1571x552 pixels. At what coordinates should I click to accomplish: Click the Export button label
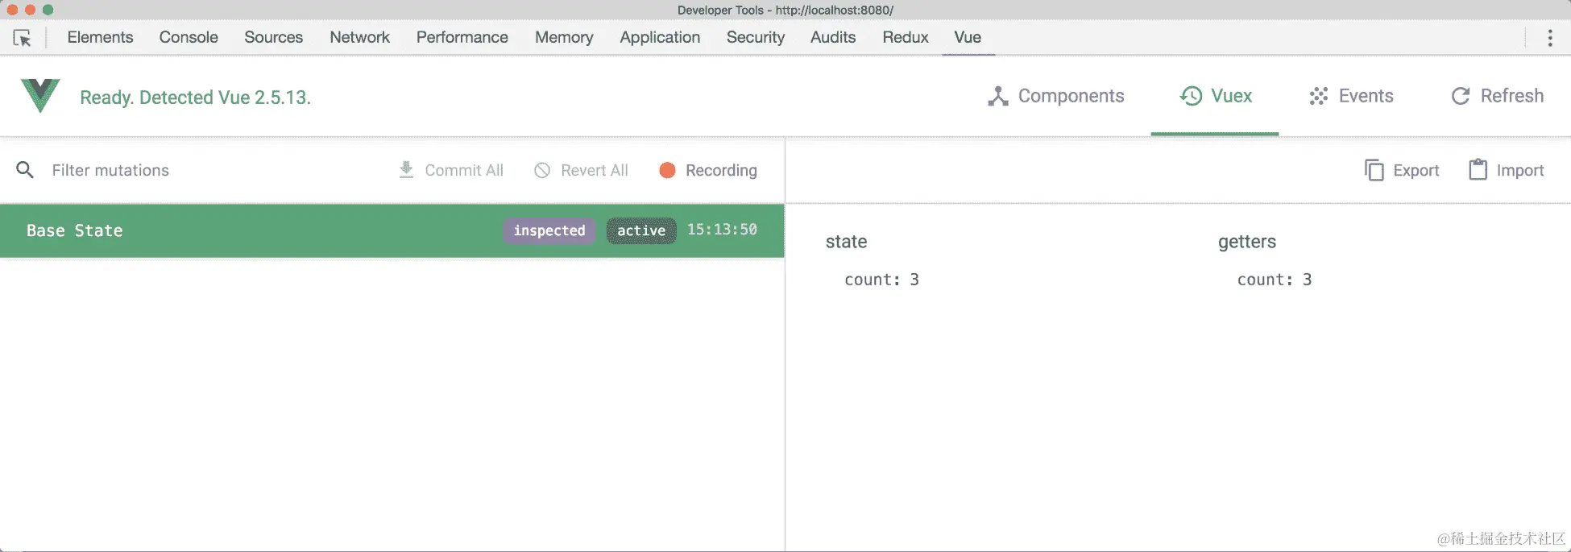(1416, 170)
